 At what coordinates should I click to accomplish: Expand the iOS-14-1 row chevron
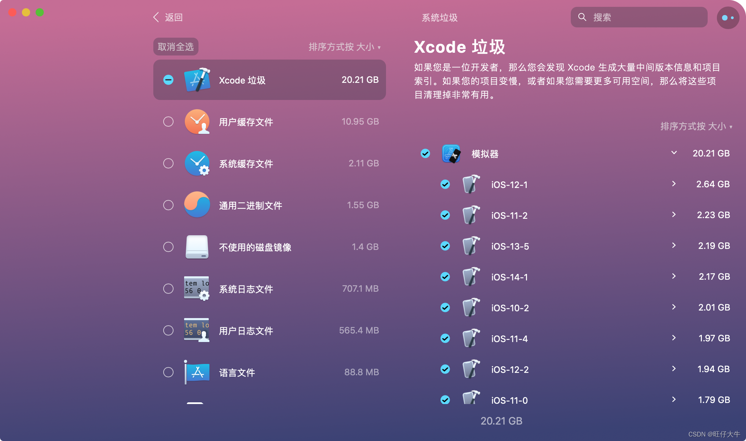674,276
